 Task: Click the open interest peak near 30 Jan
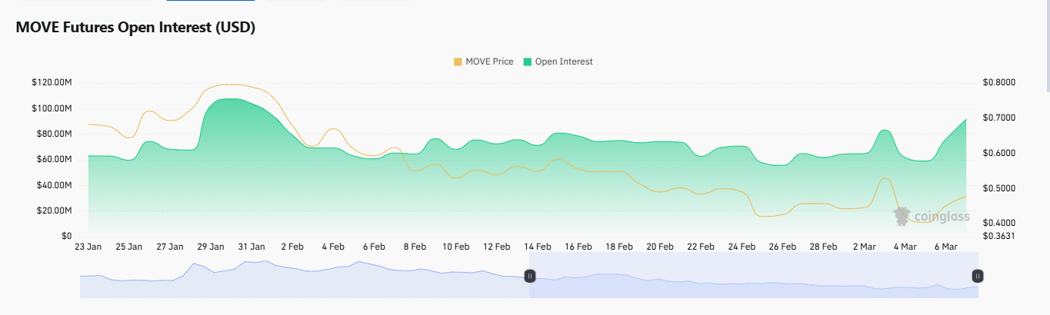point(227,99)
